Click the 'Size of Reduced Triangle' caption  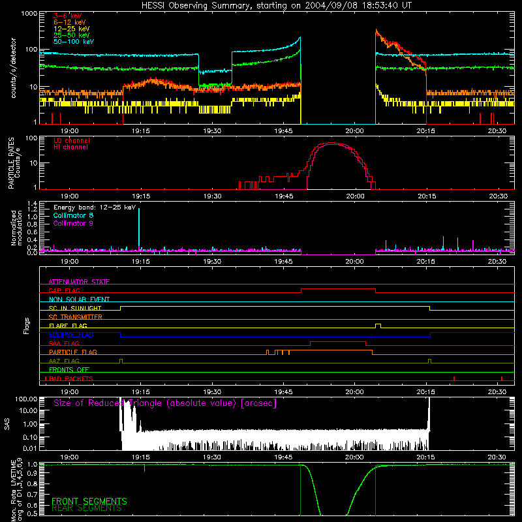click(x=165, y=403)
